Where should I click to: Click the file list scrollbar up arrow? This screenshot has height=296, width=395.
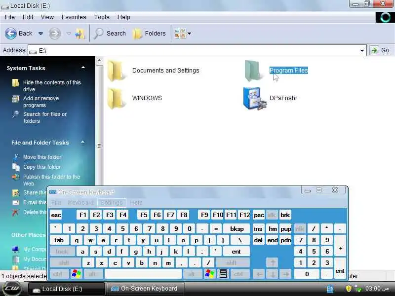(x=99, y=61)
